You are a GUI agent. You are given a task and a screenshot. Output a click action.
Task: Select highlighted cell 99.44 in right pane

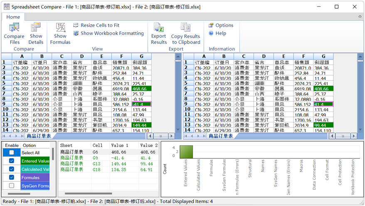(323, 125)
